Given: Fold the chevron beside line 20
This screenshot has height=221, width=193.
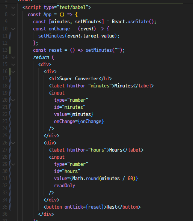Looking at the screenshot, I should (x=13, y=100).
